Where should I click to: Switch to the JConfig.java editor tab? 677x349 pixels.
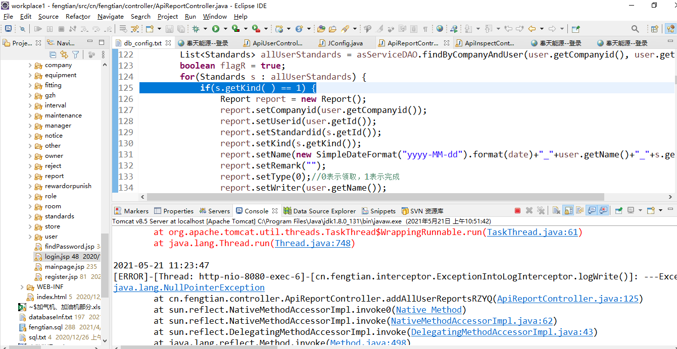point(345,43)
